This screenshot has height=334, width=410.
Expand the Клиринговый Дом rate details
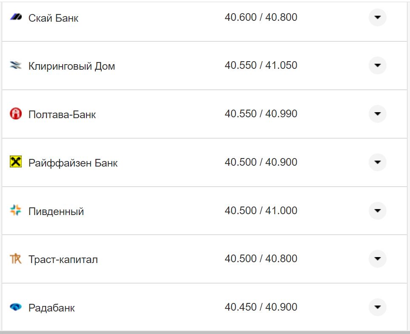click(x=378, y=65)
